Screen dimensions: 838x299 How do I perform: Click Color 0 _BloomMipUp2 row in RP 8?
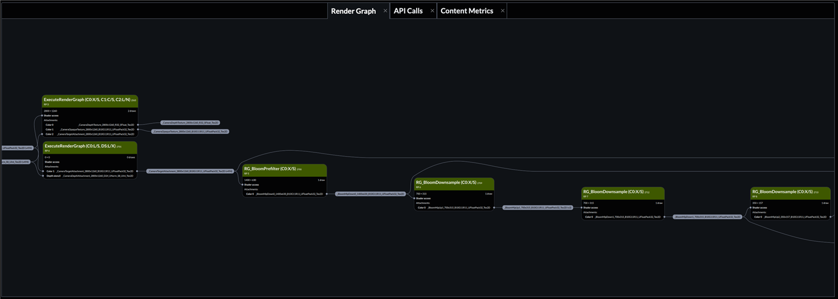[791, 217]
